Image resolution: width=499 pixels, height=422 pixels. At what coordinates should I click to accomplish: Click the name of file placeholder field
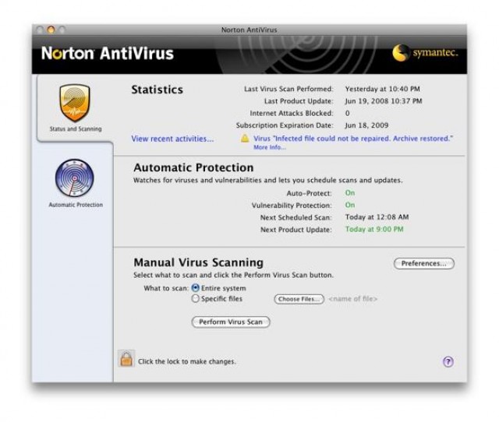[x=353, y=299]
